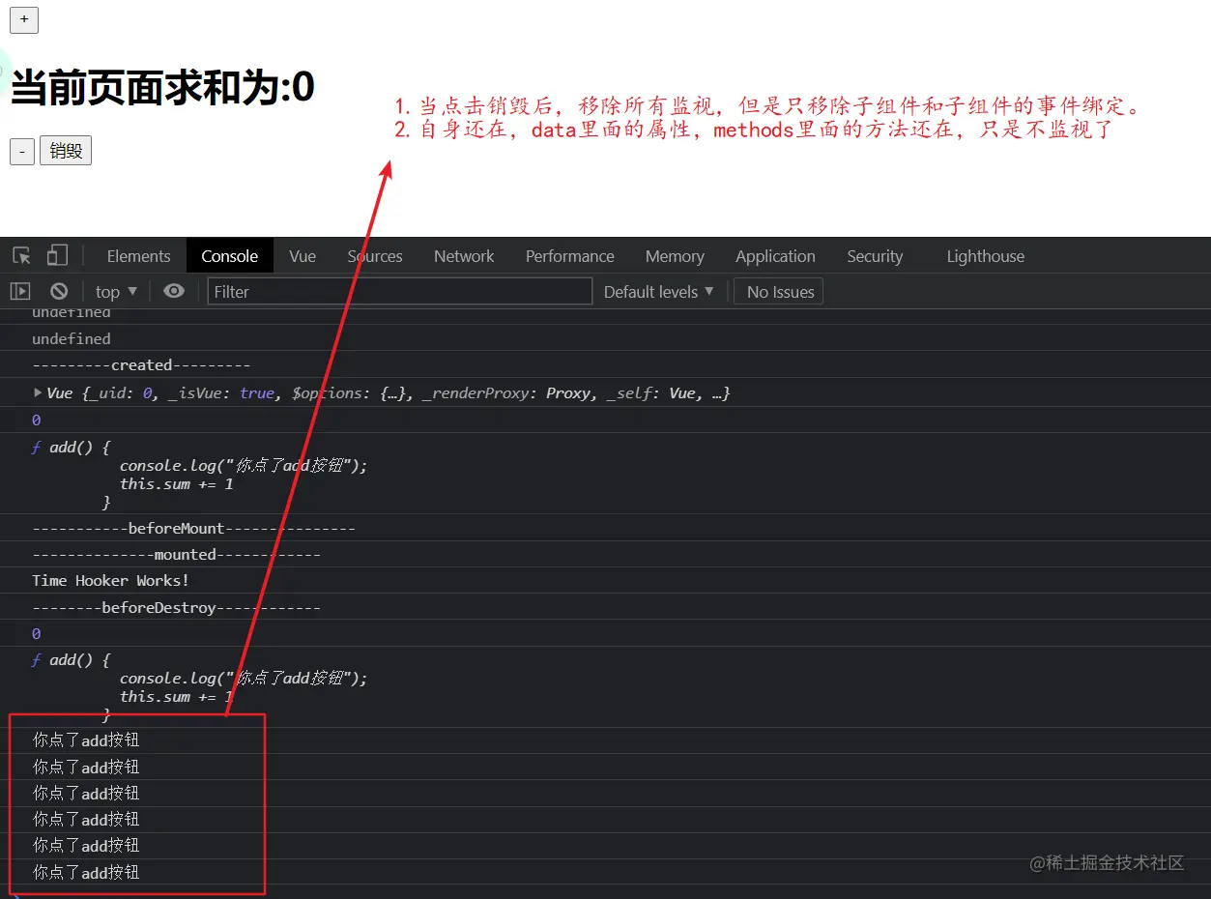Image resolution: width=1211 pixels, height=899 pixels.
Task: Select the beforeMount log line
Action: click(193, 529)
